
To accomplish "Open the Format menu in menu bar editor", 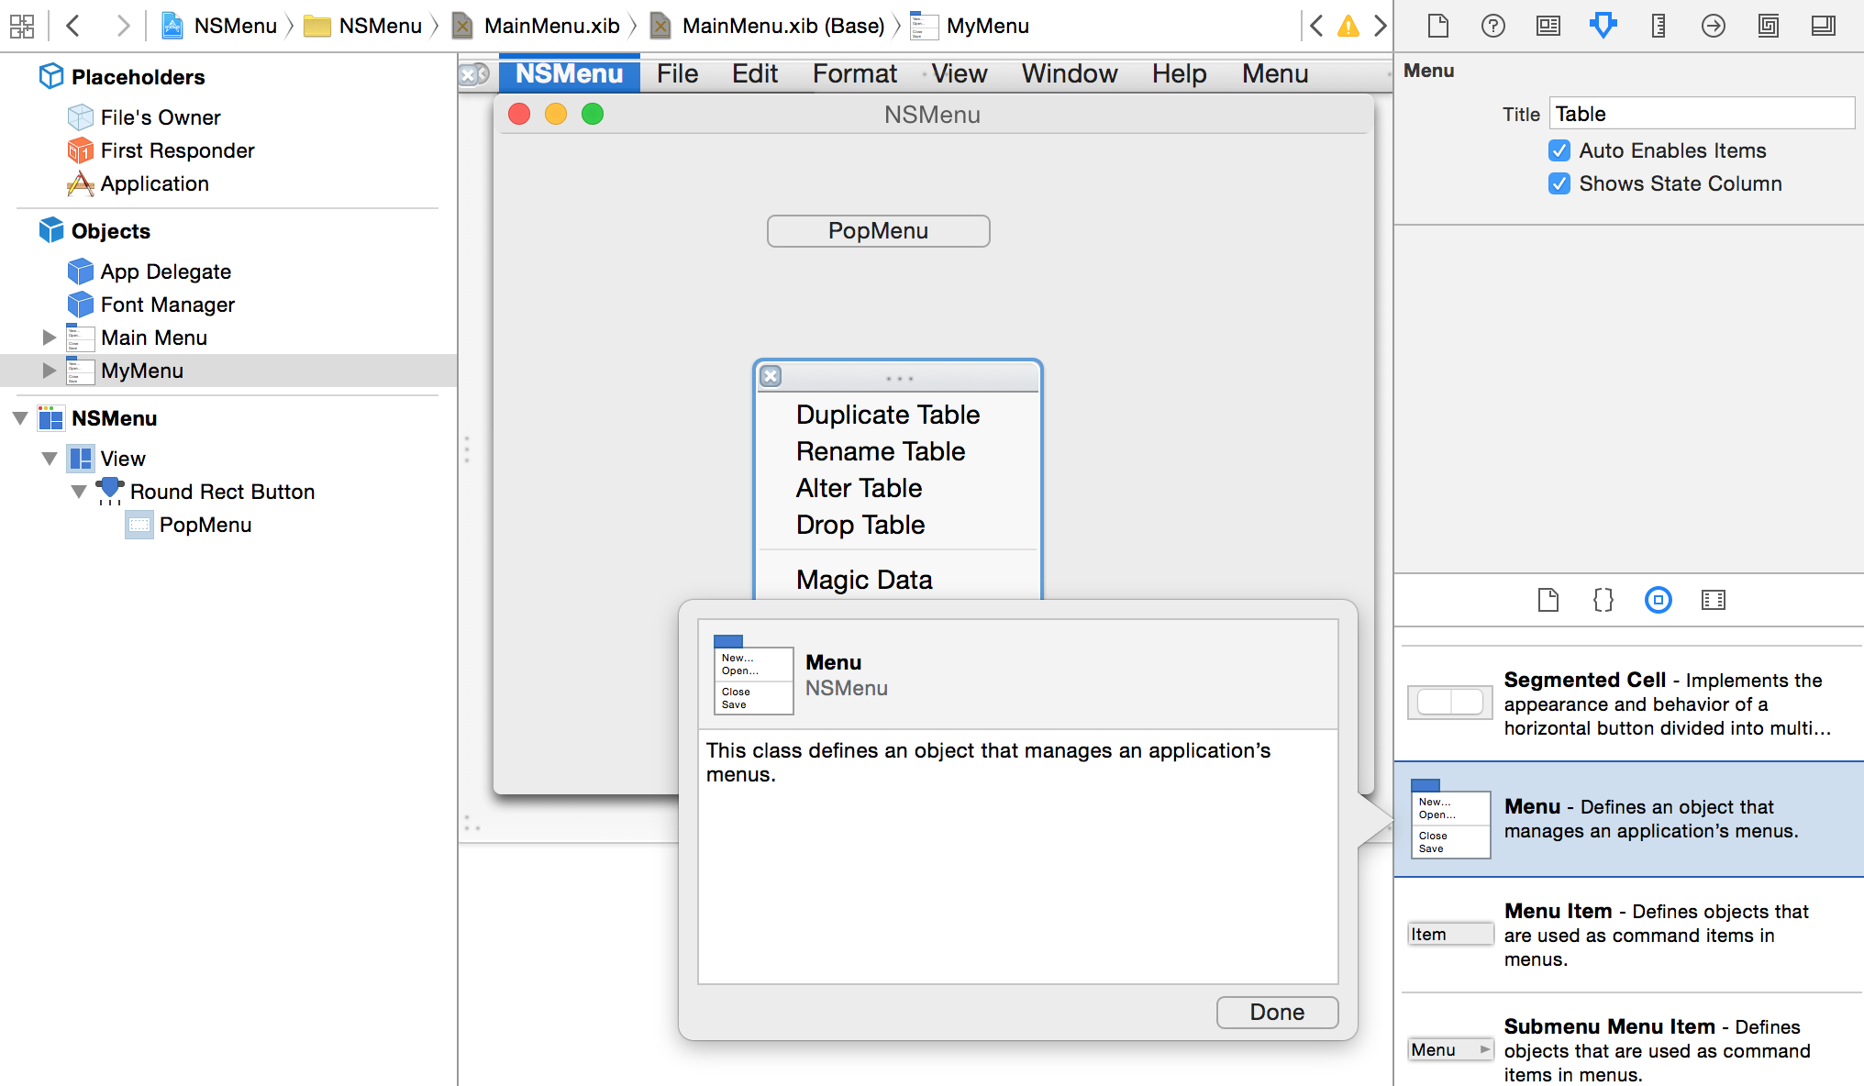I will point(855,73).
